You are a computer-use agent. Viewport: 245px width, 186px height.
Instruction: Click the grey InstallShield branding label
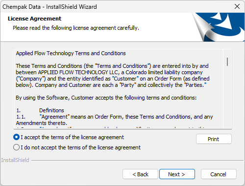pyautogui.click(x=15, y=160)
